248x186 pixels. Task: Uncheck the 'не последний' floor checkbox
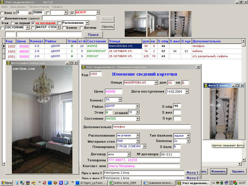(33, 23)
